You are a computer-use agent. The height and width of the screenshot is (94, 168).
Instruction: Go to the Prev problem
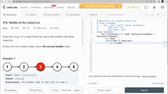tap(54, 90)
